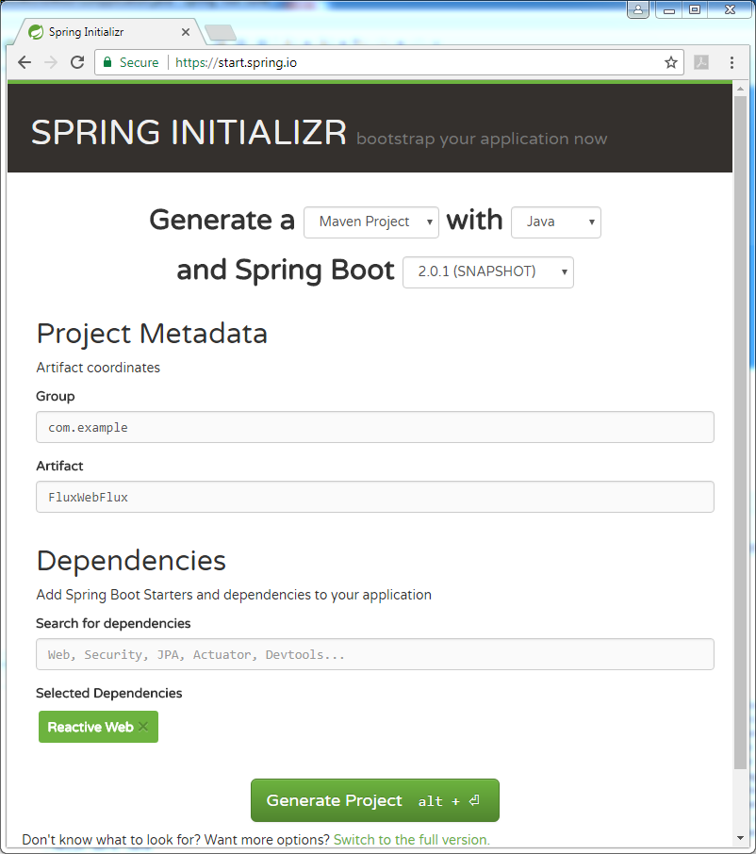Open a new browser tab
756x854 pixels.
click(x=221, y=33)
